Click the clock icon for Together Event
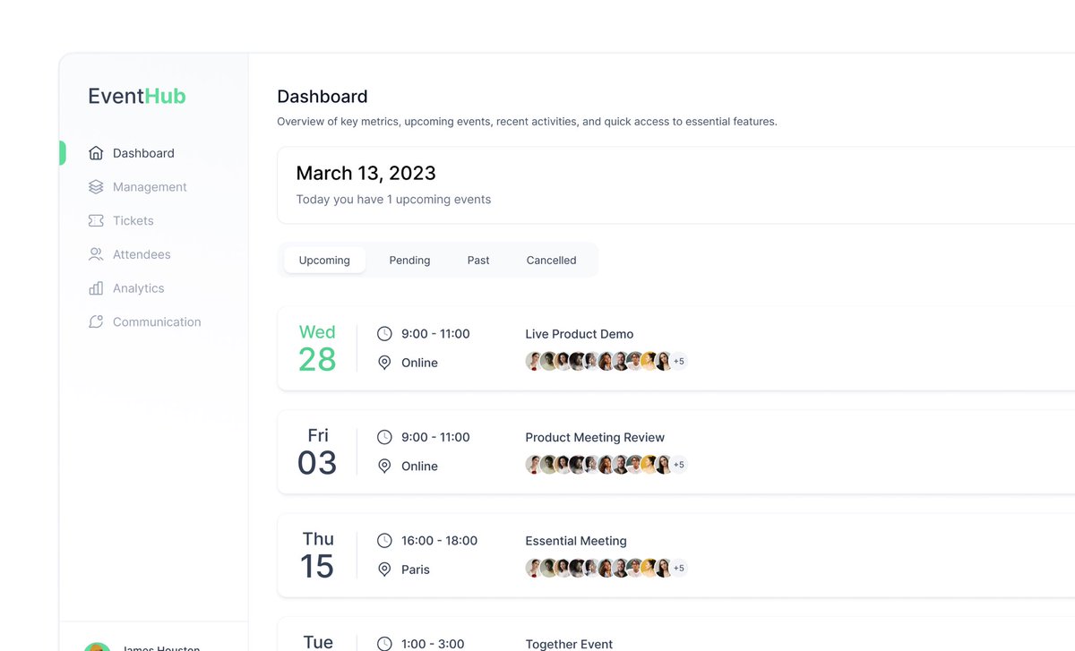 tap(384, 644)
